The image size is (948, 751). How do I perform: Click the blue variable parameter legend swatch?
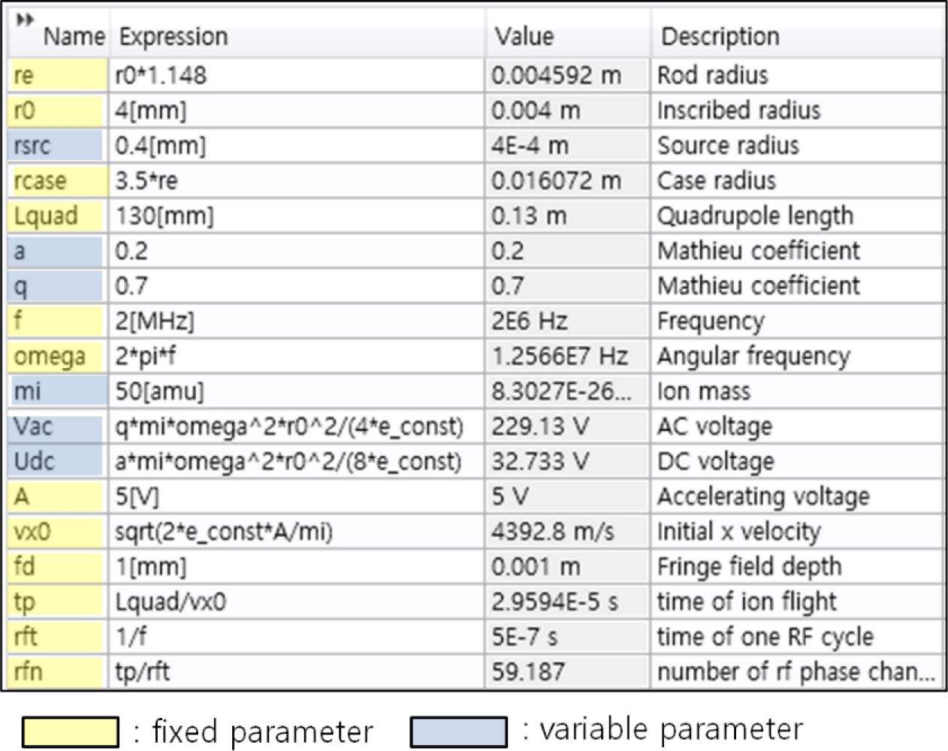point(459,731)
